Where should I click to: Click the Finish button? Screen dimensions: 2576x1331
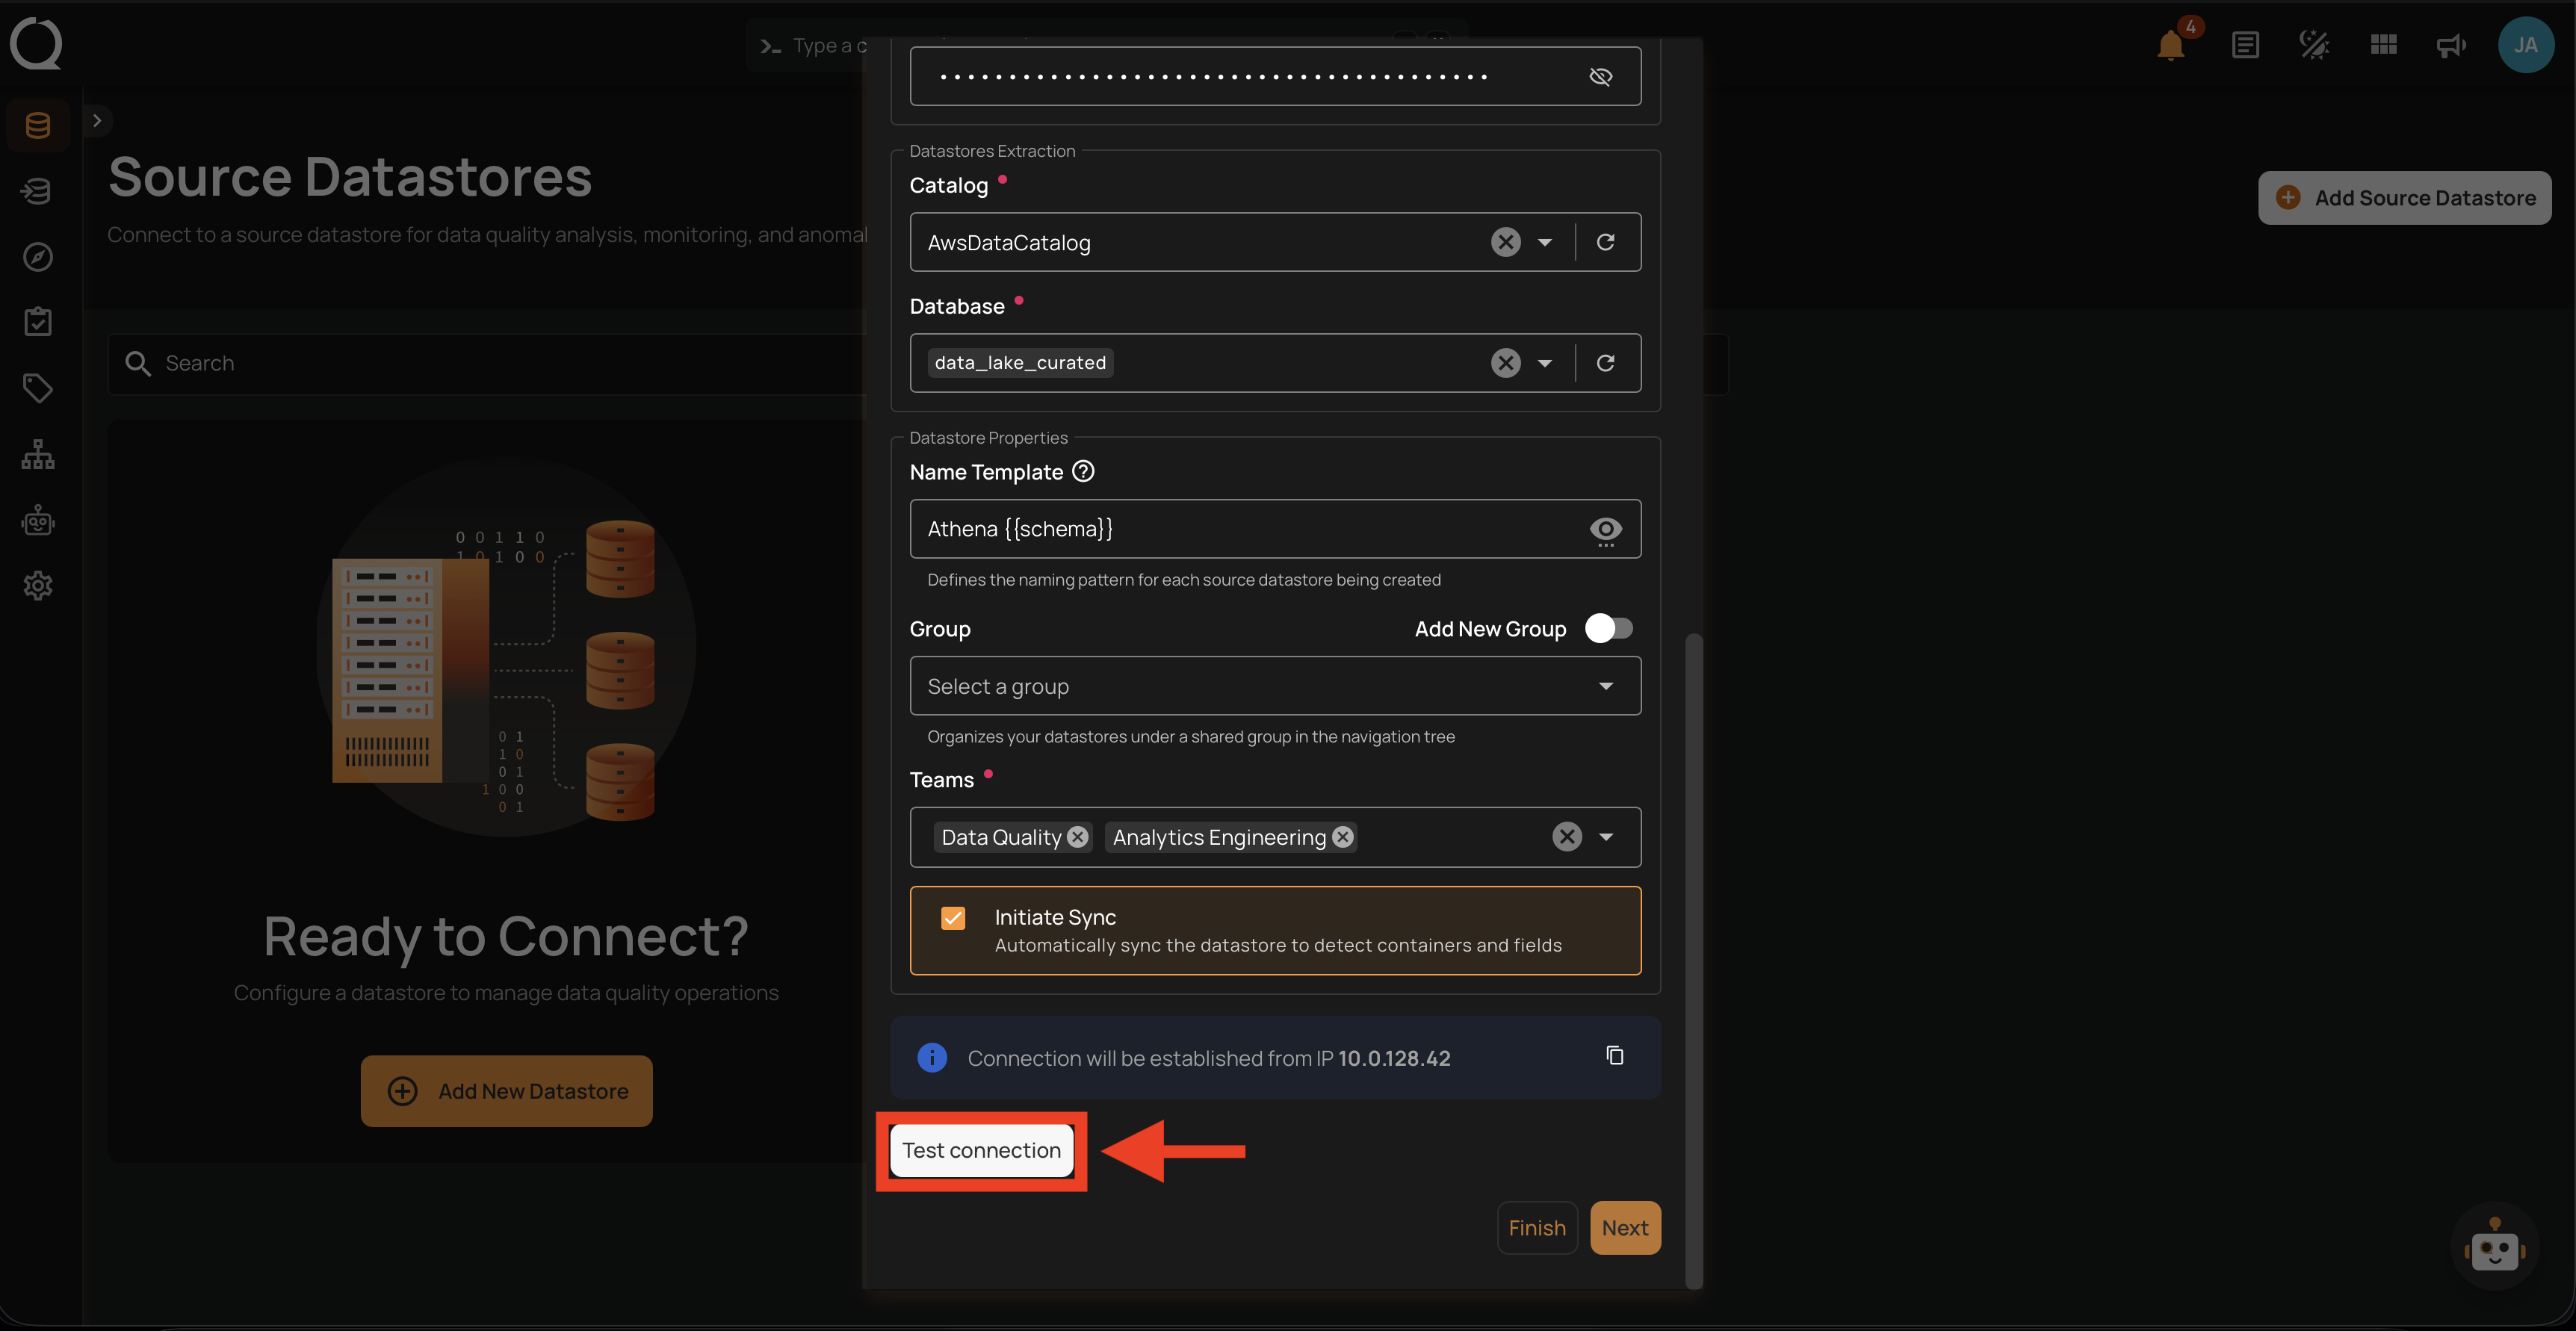(x=1536, y=1227)
